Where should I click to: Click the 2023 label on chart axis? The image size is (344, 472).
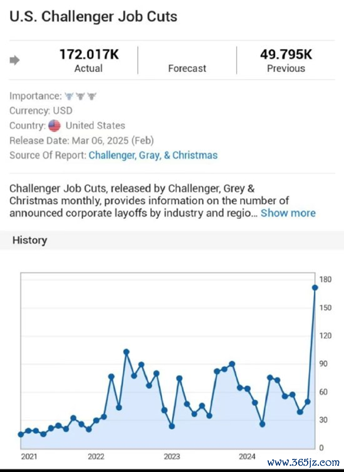click(x=172, y=456)
